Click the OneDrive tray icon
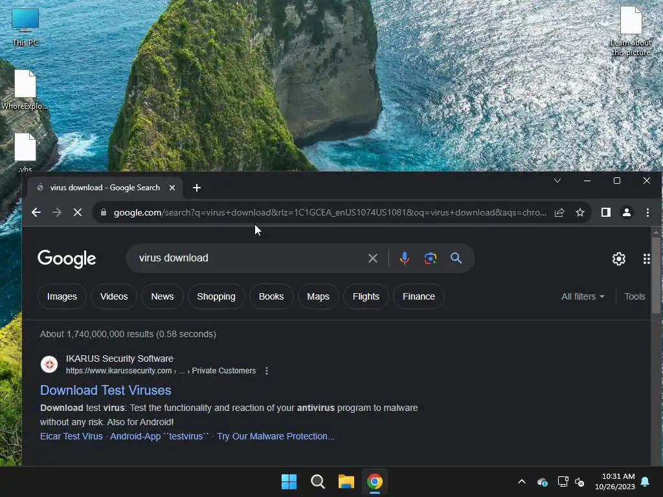This screenshot has width=663, height=497. pos(543,481)
